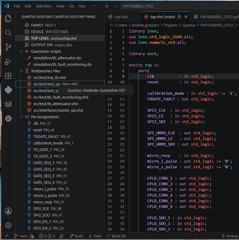Click the Flash button in status bar
The height and width of the screenshot is (240, 239).
click(x=95, y=236)
